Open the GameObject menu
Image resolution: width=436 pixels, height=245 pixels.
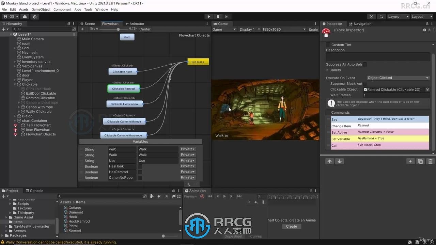(41, 10)
